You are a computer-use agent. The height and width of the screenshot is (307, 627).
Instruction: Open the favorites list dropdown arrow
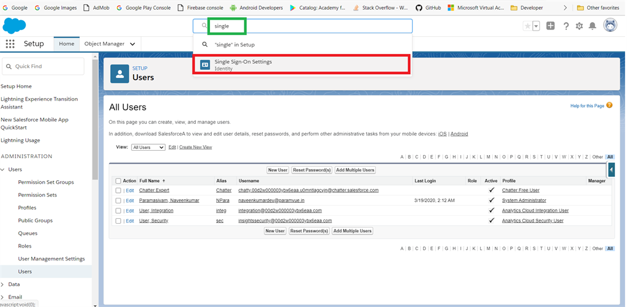(536, 26)
